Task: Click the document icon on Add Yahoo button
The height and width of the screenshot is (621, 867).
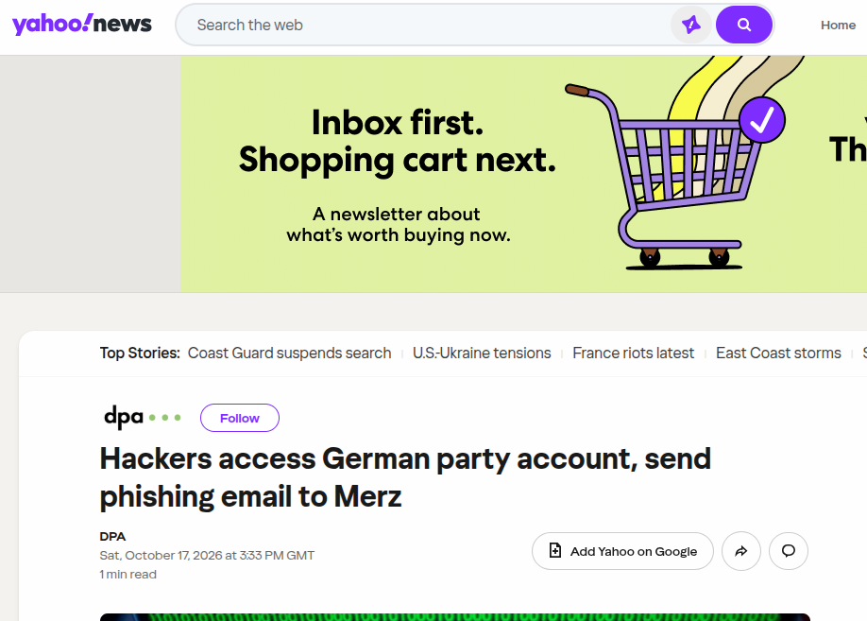Action: coord(555,551)
